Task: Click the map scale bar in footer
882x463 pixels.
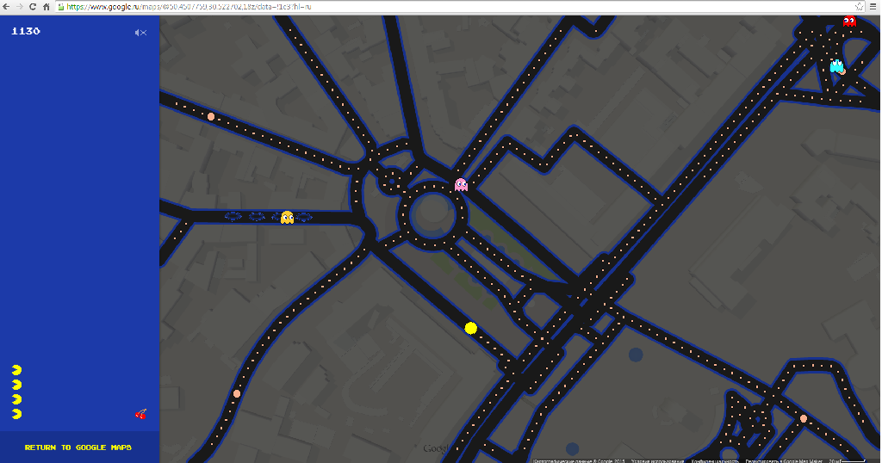Action: pos(848,460)
